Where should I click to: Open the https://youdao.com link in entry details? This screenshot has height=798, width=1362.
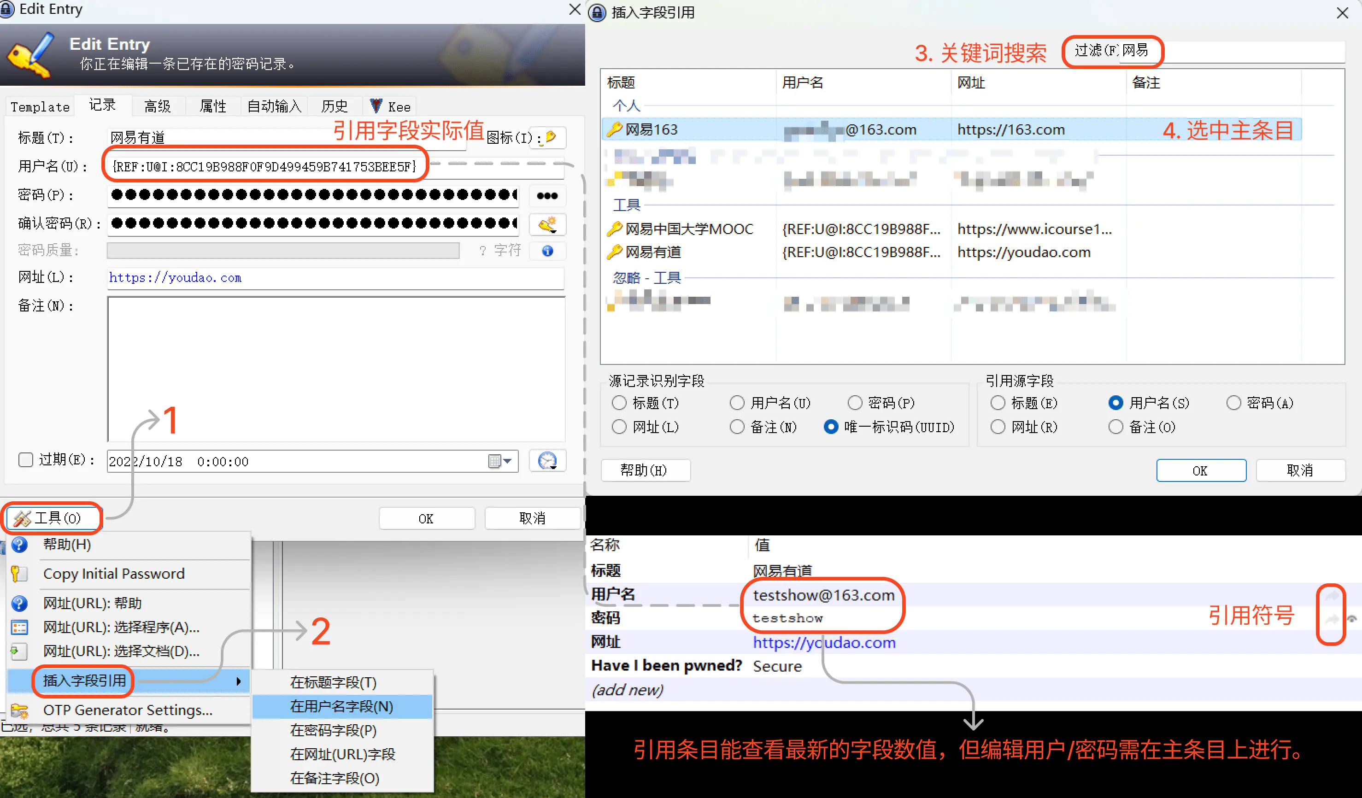824,642
